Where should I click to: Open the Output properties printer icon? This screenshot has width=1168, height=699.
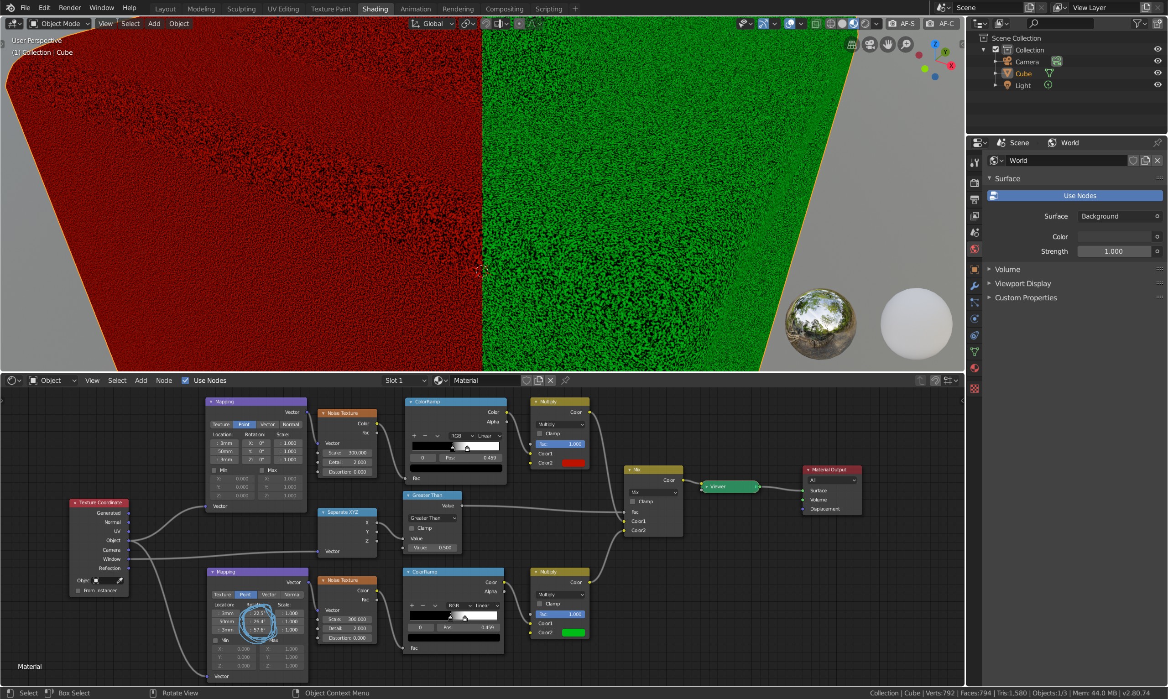(x=975, y=199)
